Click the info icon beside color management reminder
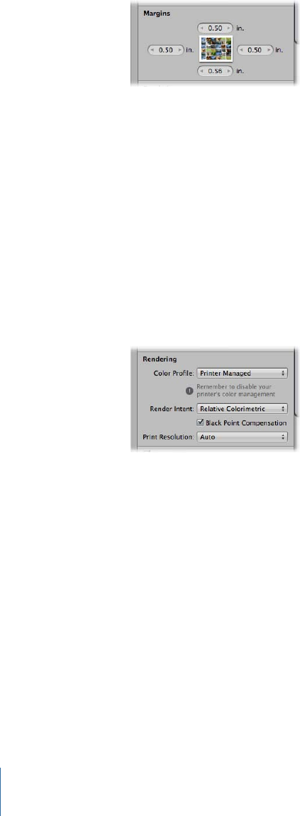 point(191,391)
